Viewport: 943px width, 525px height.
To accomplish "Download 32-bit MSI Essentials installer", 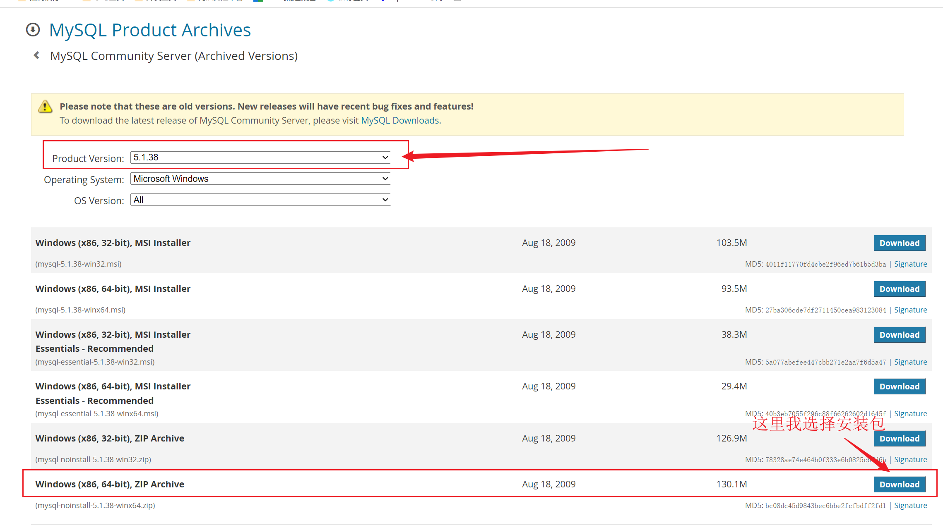I will [899, 335].
